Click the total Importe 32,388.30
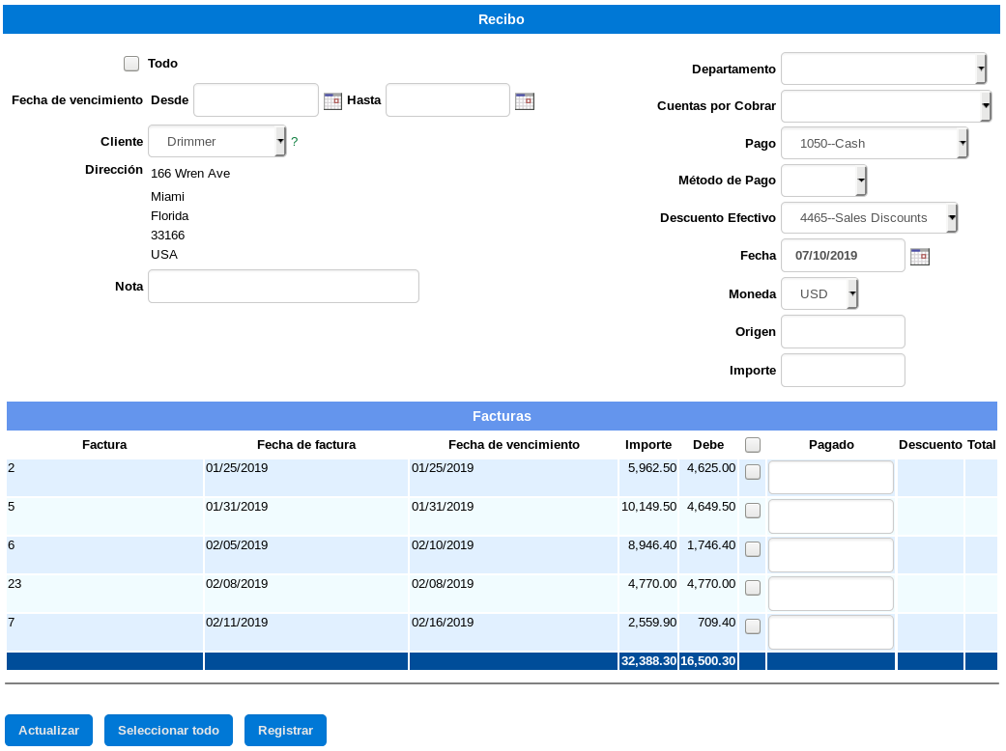The image size is (1006, 751). coord(648,660)
